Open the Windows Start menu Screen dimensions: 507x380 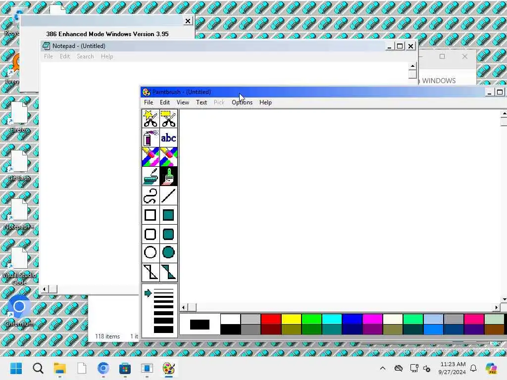16,368
